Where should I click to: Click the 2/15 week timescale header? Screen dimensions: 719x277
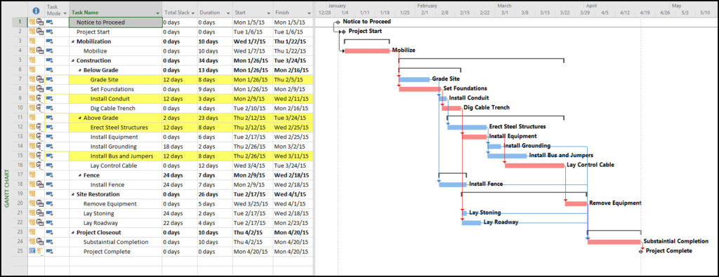[465, 13]
